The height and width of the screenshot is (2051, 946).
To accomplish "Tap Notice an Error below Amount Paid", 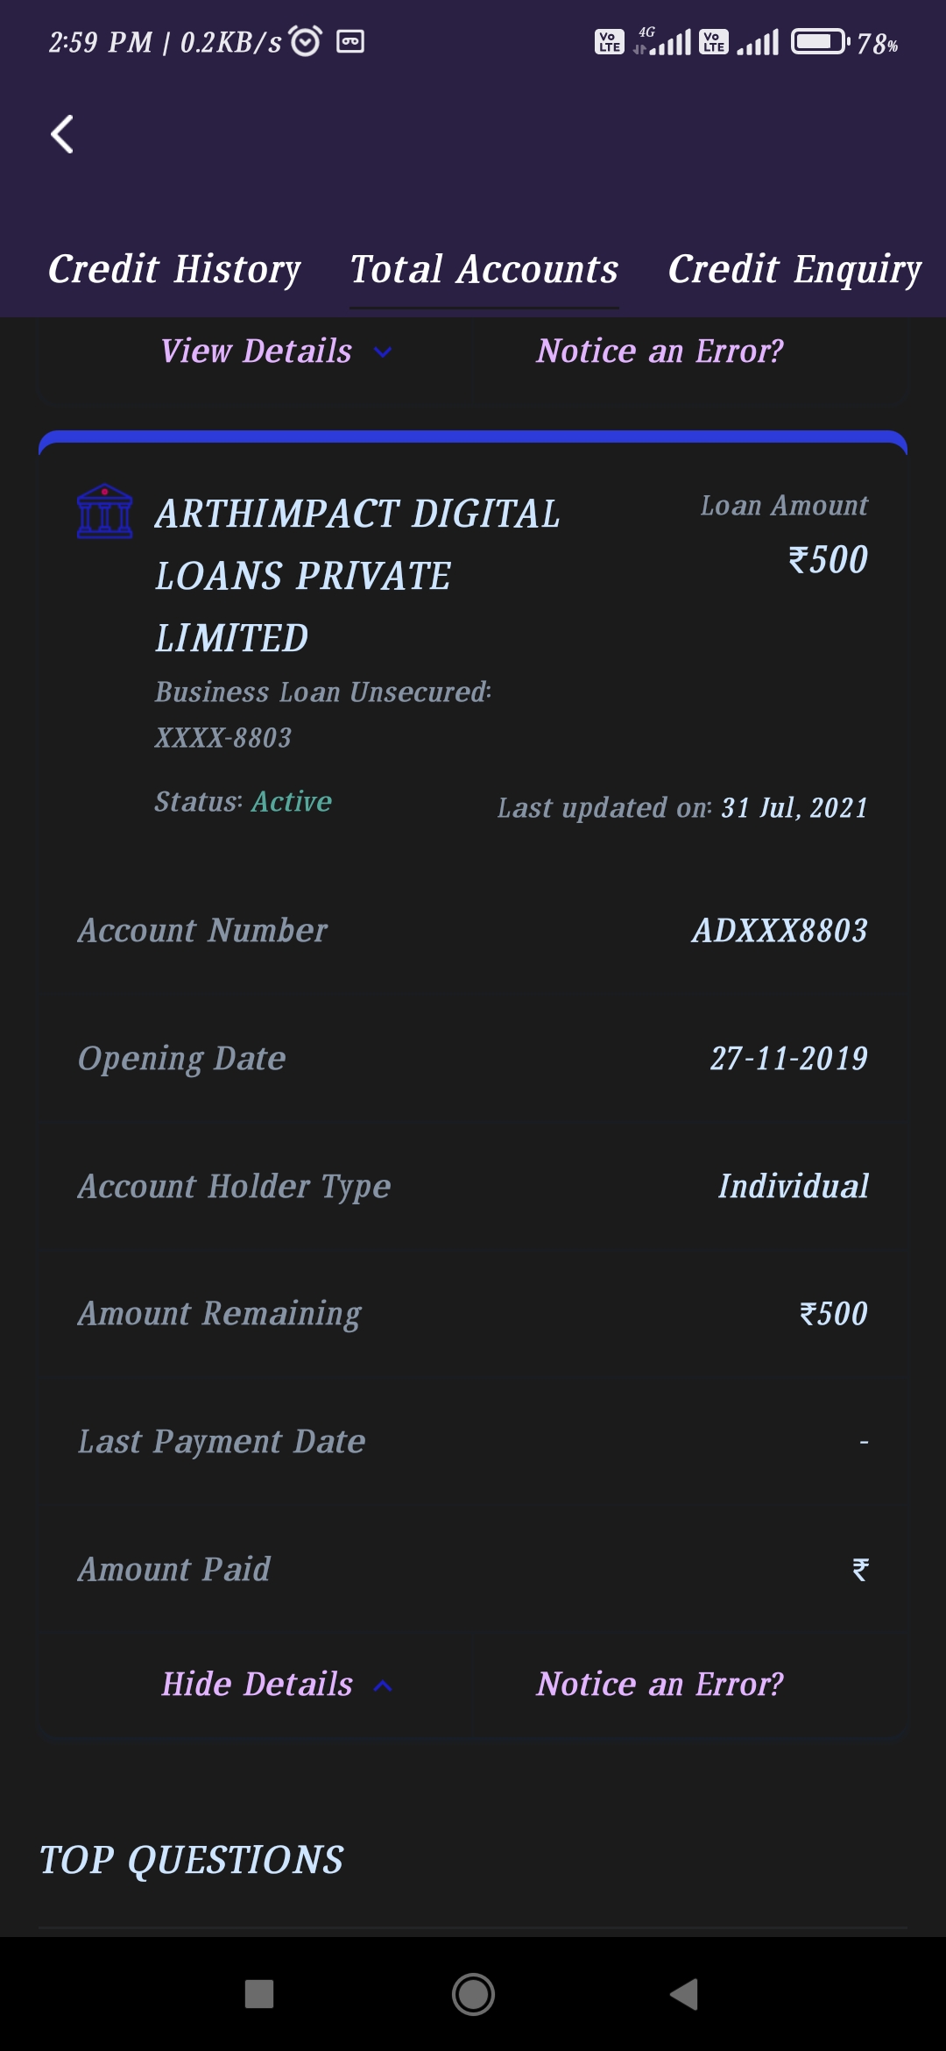I will (x=660, y=1685).
